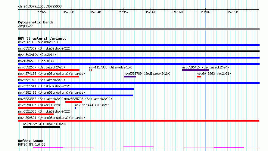The image size is (268, 151).
Task: Click the small red marker for nsv1127835
Action: [91, 70]
